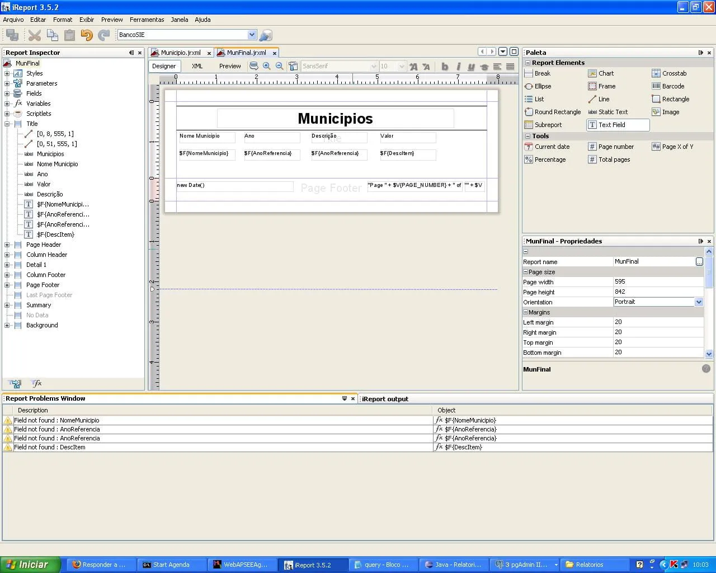Open the Ferramentas menu
This screenshot has width=716, height=573.
147,20
